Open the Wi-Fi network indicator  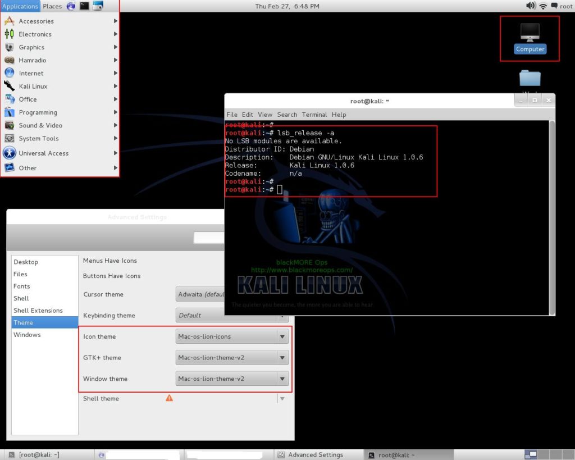click(543, 6)
